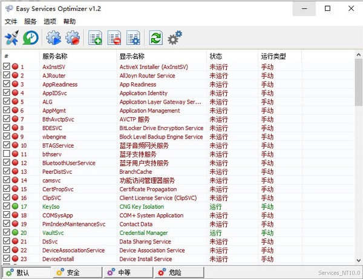Click the list icon with blue gear
Image resolution: width=363 pixels, height=279 pixels.
[x=133, y=38]
